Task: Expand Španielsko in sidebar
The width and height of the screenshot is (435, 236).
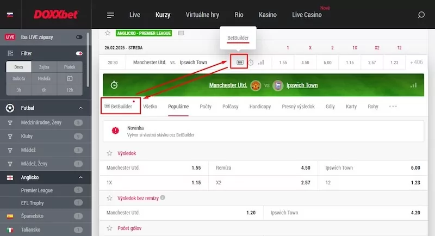Action: pos(46,216)
